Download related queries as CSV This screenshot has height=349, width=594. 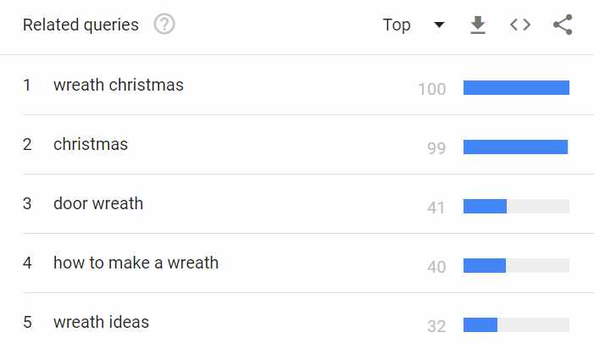(x=478, y=25)
